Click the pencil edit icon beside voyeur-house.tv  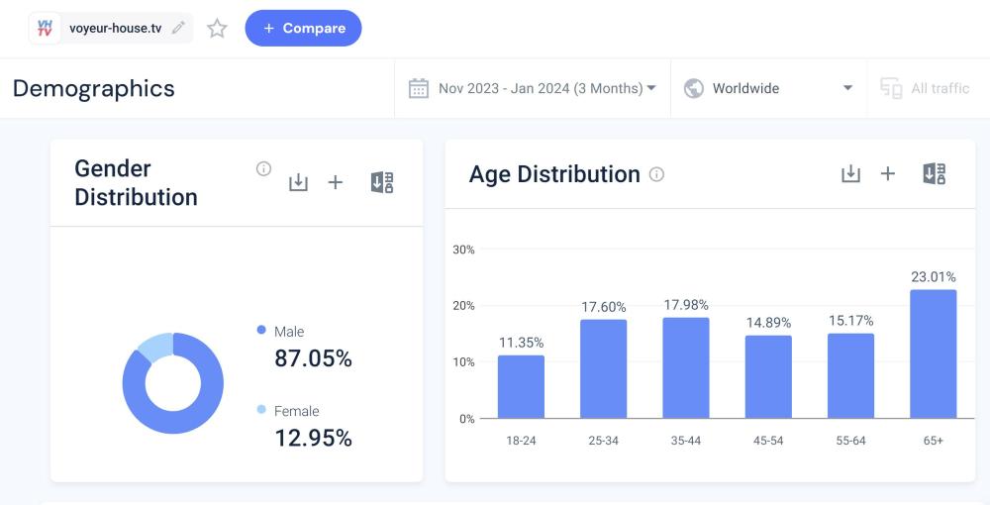click(x=178, y=28)
